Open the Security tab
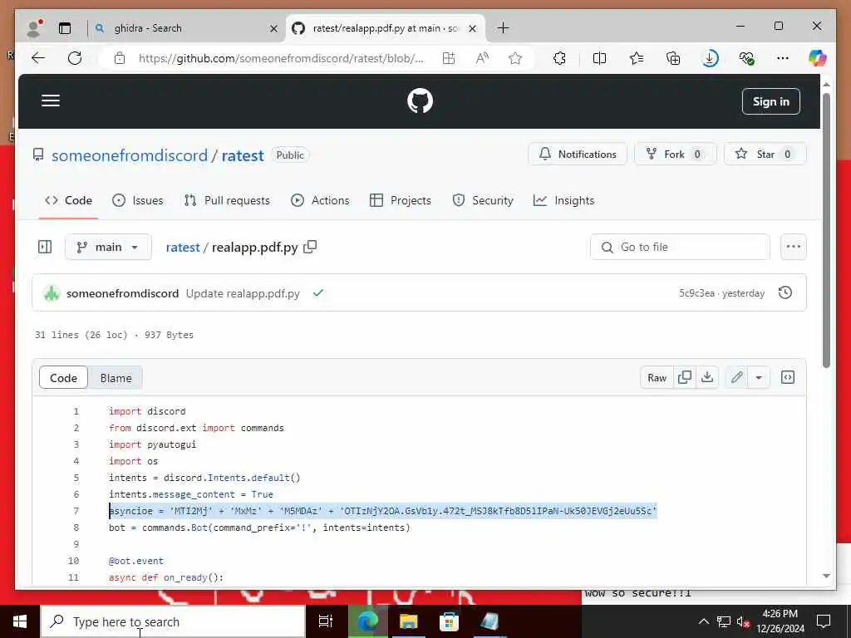Screen dimensions: 851x638 (x=483, y=200)
